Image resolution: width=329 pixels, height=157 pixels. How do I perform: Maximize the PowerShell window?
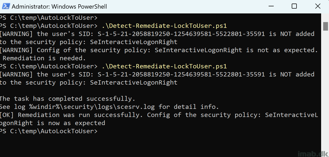tap(294, 6)
